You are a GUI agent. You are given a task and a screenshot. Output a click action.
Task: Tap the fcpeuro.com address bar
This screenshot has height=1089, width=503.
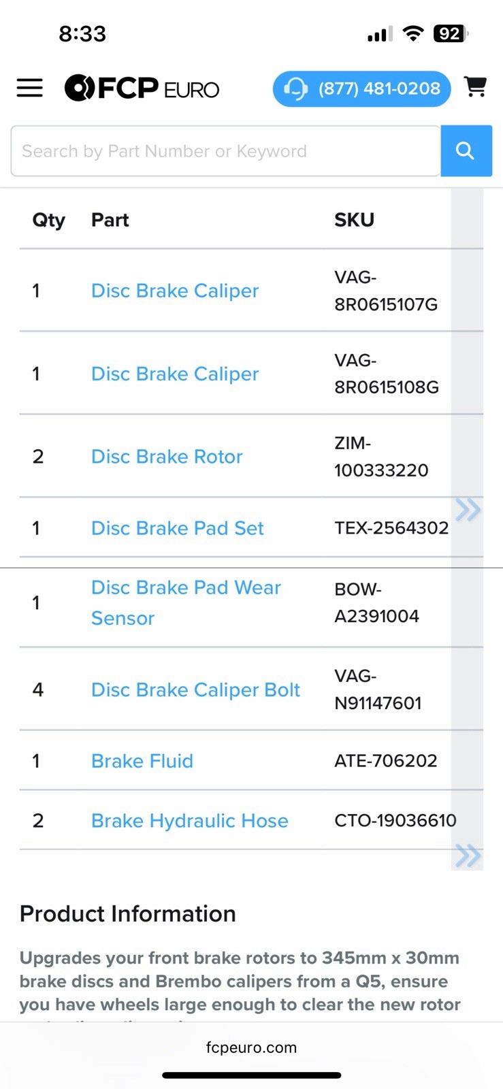(251, 1047)
